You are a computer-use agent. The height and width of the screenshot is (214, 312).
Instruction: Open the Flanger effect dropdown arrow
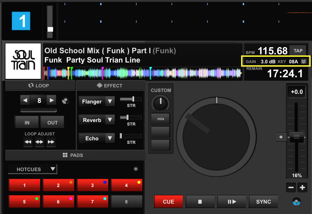point(110,102)
